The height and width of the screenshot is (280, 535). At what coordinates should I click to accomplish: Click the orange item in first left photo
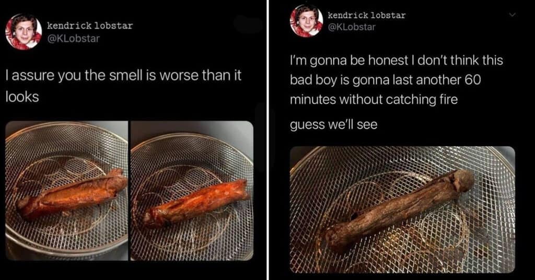tap(72, 194)
